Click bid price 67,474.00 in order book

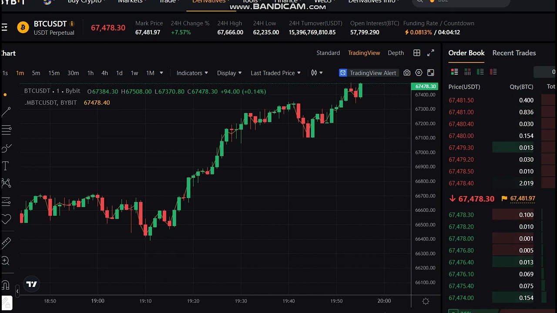tap(461, 298)
